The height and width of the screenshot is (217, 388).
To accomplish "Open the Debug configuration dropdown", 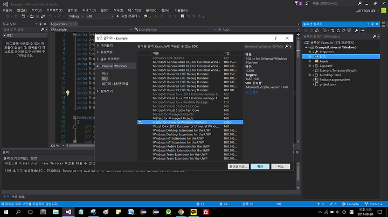I will point(76,16).
